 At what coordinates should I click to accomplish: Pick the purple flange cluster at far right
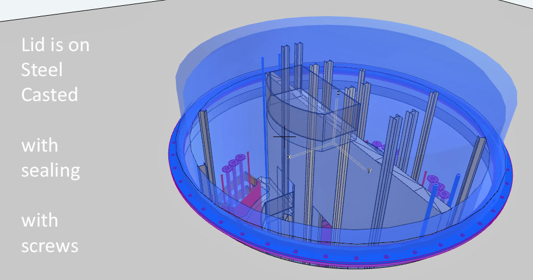[x=437, y=186]
